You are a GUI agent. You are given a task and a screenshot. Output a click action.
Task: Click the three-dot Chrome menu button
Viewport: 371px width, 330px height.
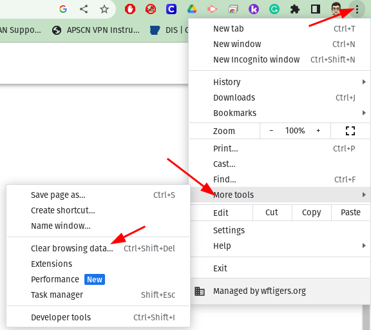tap(357, 10)
